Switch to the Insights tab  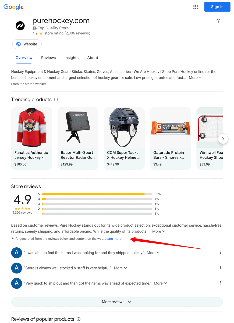tap(72, 58)
